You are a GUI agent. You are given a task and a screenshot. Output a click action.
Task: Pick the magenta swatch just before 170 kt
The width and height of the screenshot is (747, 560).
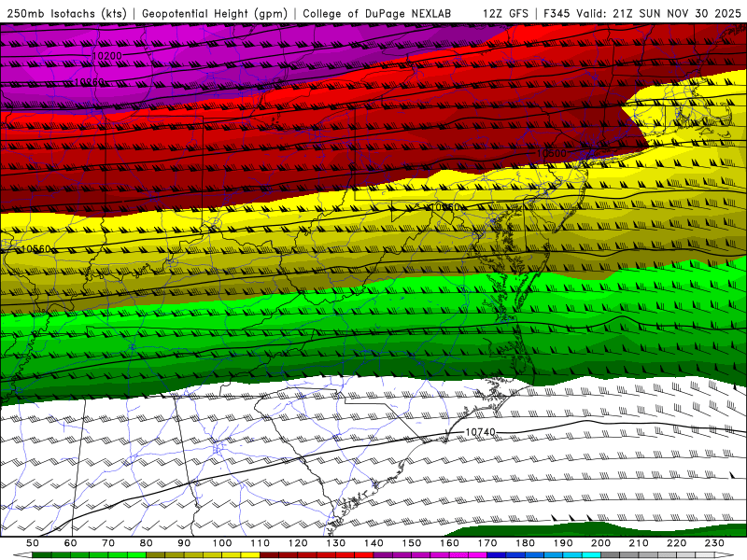click(478, 555)
